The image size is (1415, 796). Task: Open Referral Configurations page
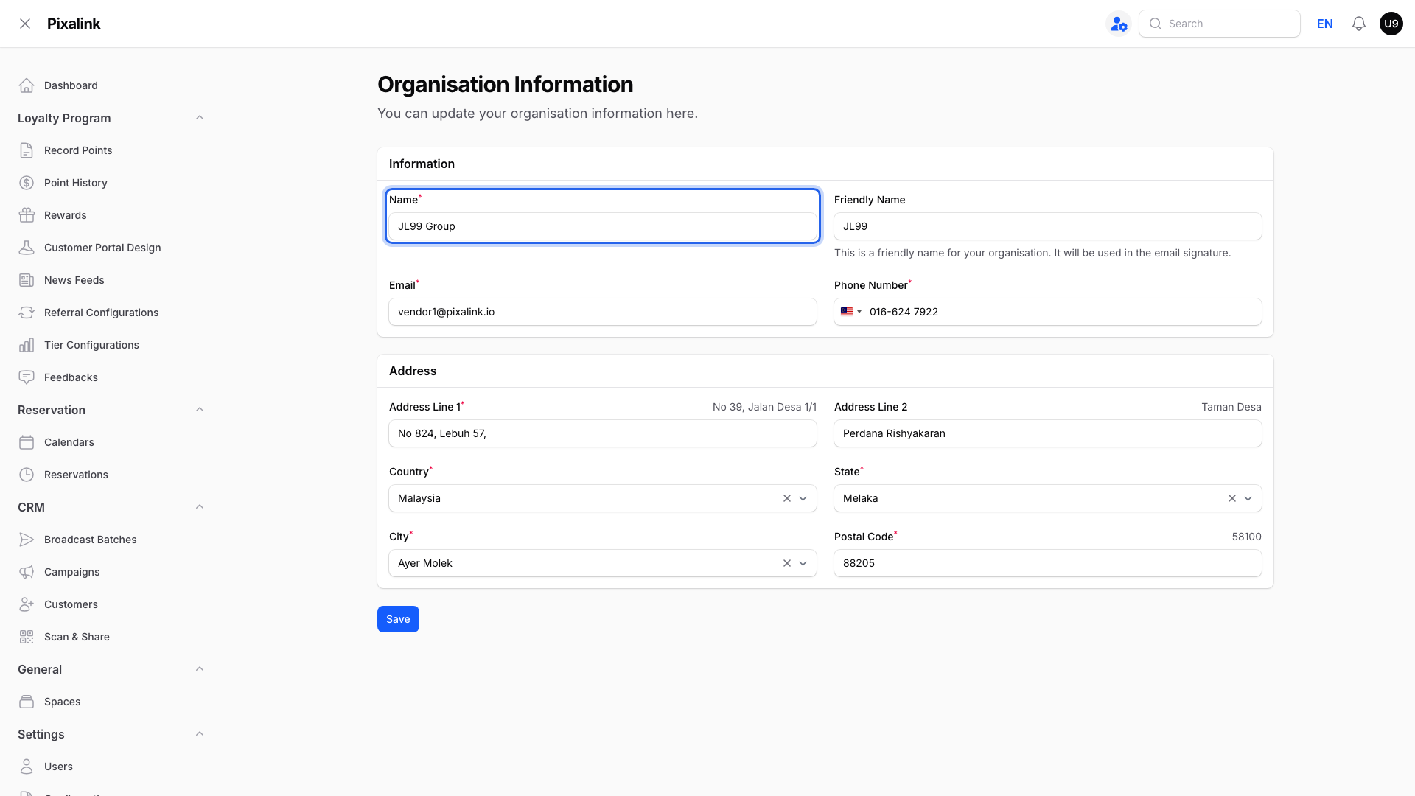coord(102,313)
